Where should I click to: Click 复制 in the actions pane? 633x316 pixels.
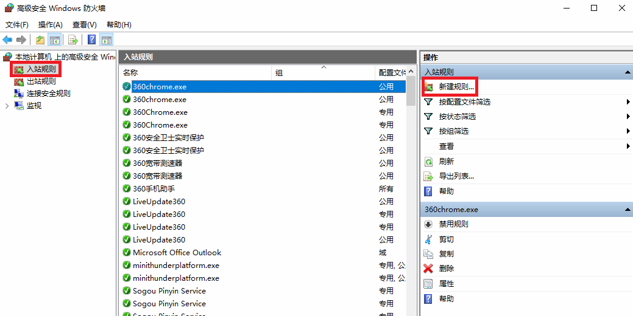pyautogui.click(x=447, y=254)
